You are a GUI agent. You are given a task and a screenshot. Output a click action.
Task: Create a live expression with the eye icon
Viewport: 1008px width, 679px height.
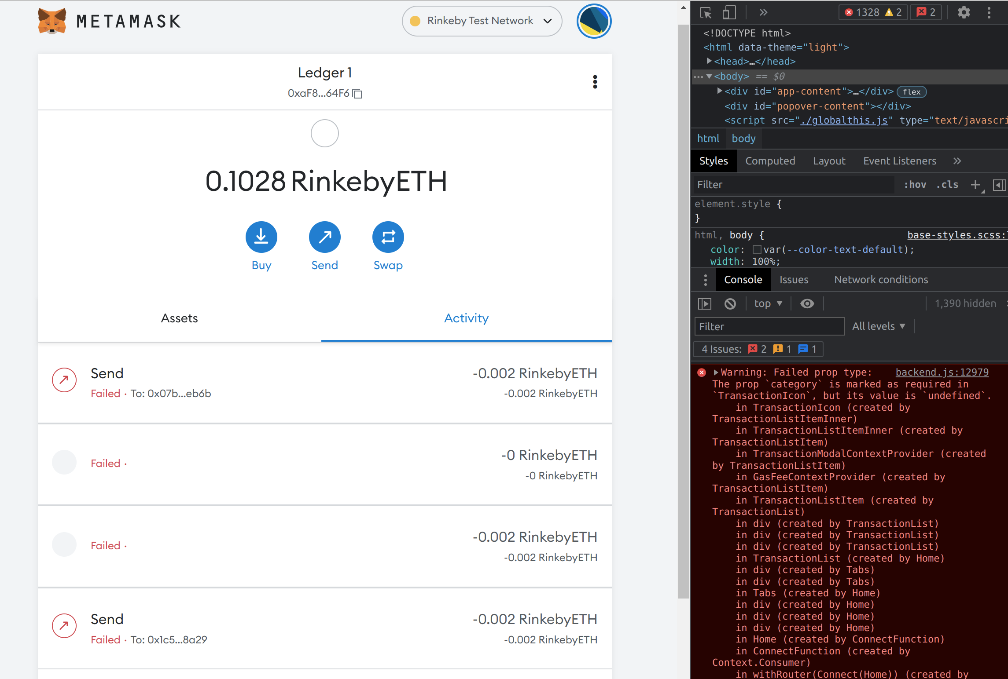[x=807, y=303]
